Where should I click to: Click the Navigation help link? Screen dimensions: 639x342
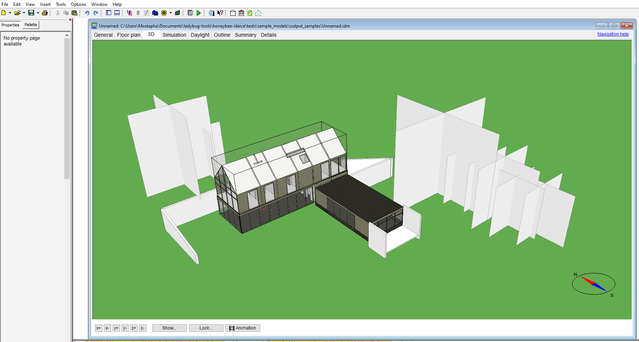coord(613,34)
